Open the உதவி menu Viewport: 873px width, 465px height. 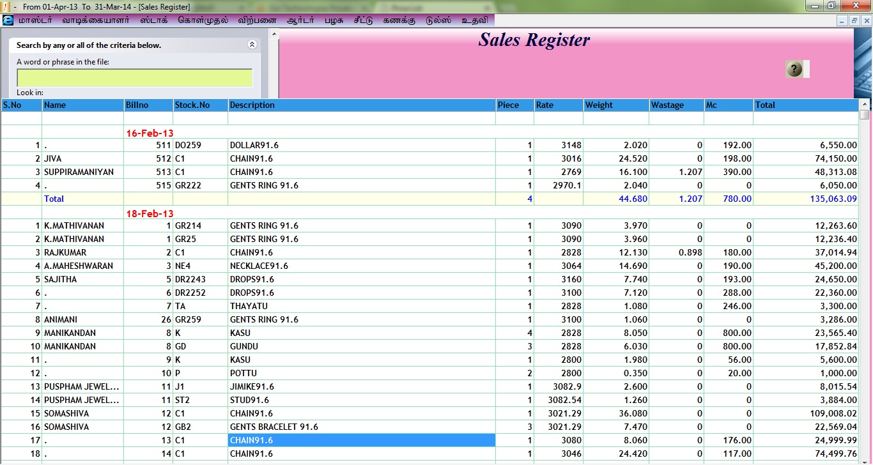pyautogui.click(x=474, y=20)
